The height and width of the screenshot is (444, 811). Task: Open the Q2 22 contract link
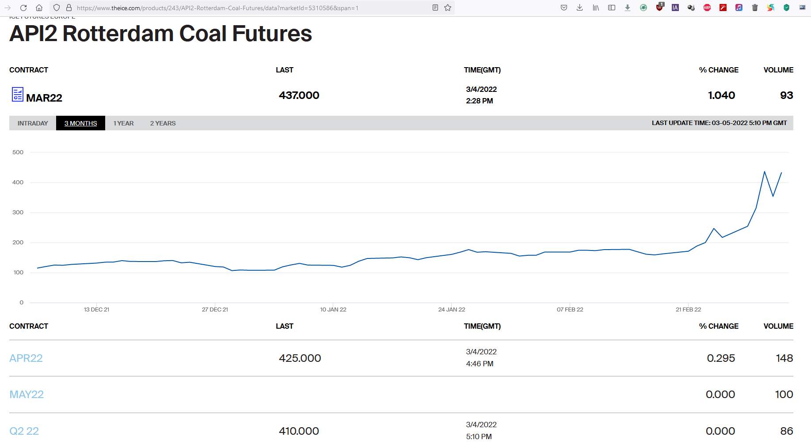(24, 431)
